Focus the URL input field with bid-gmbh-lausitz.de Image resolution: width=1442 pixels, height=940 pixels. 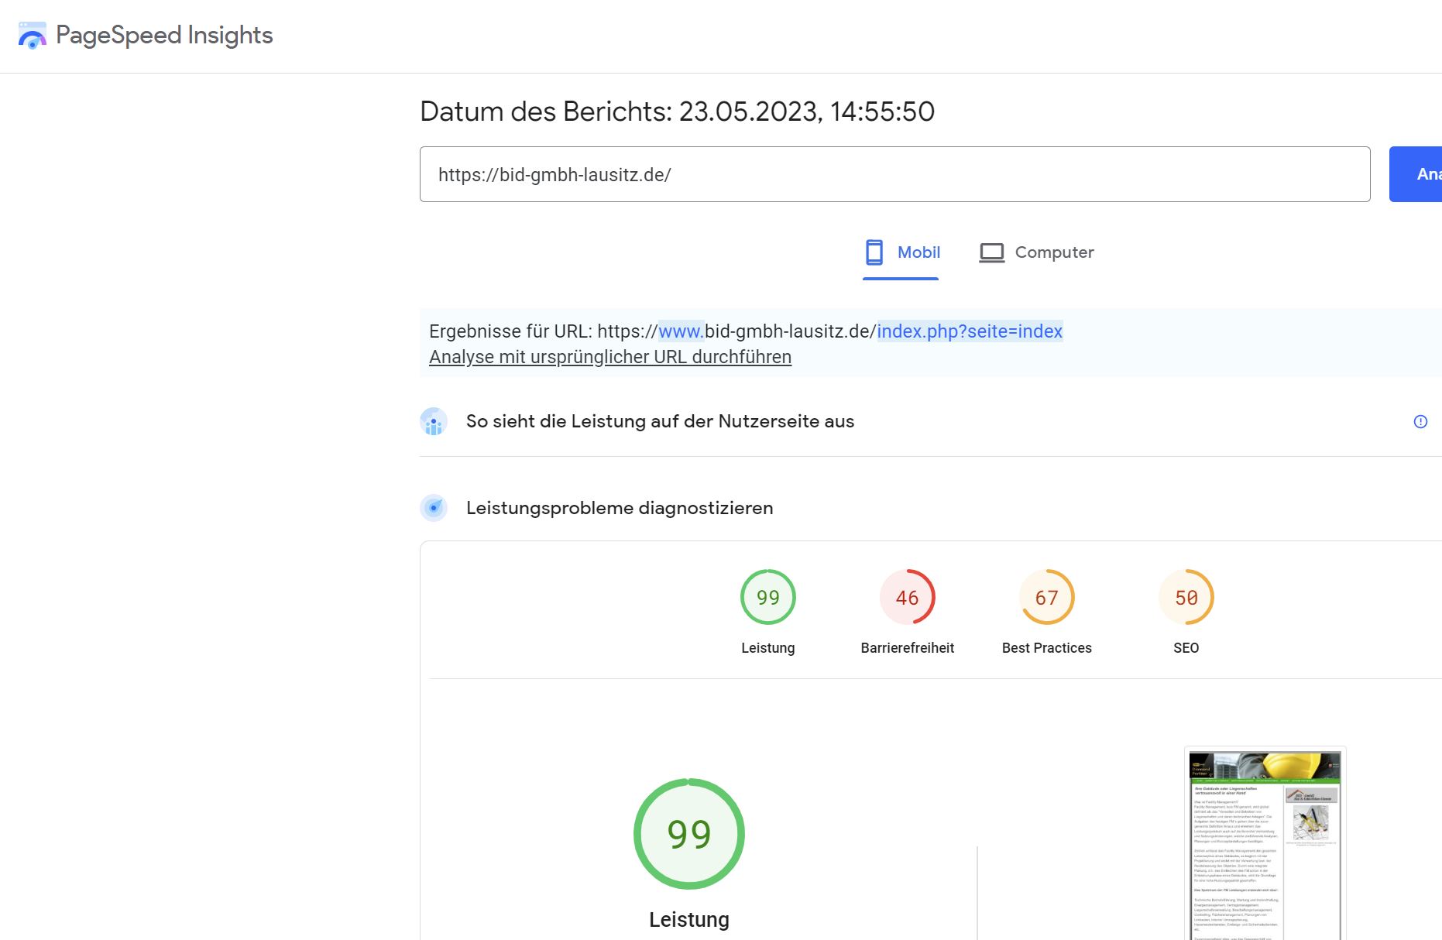click(x=894, y=174)
